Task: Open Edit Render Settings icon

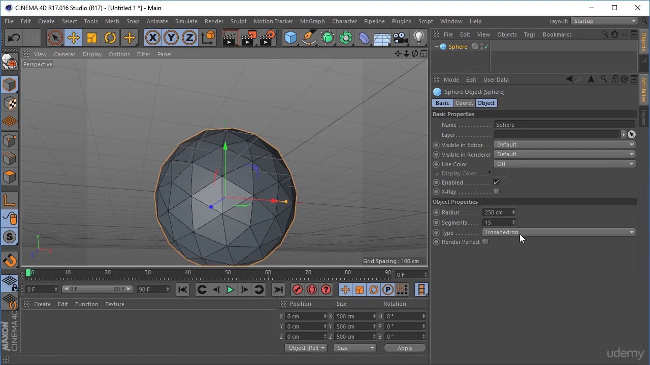Action: click(x=268, y=38)
